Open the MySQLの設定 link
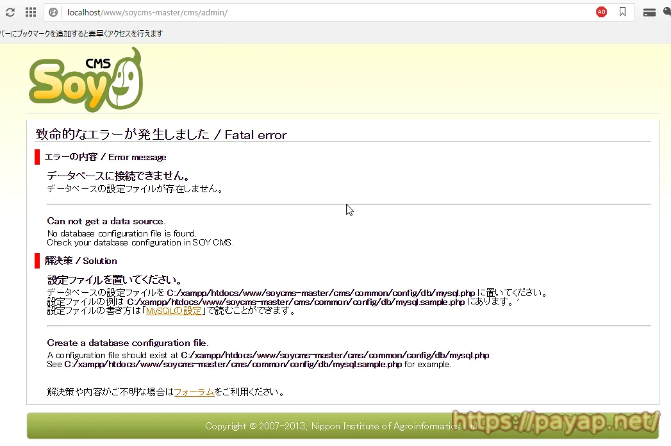This screenshot has width=671, height=446. coord(174,311)
